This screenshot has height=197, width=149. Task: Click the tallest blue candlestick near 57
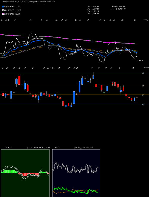(74, 98)
